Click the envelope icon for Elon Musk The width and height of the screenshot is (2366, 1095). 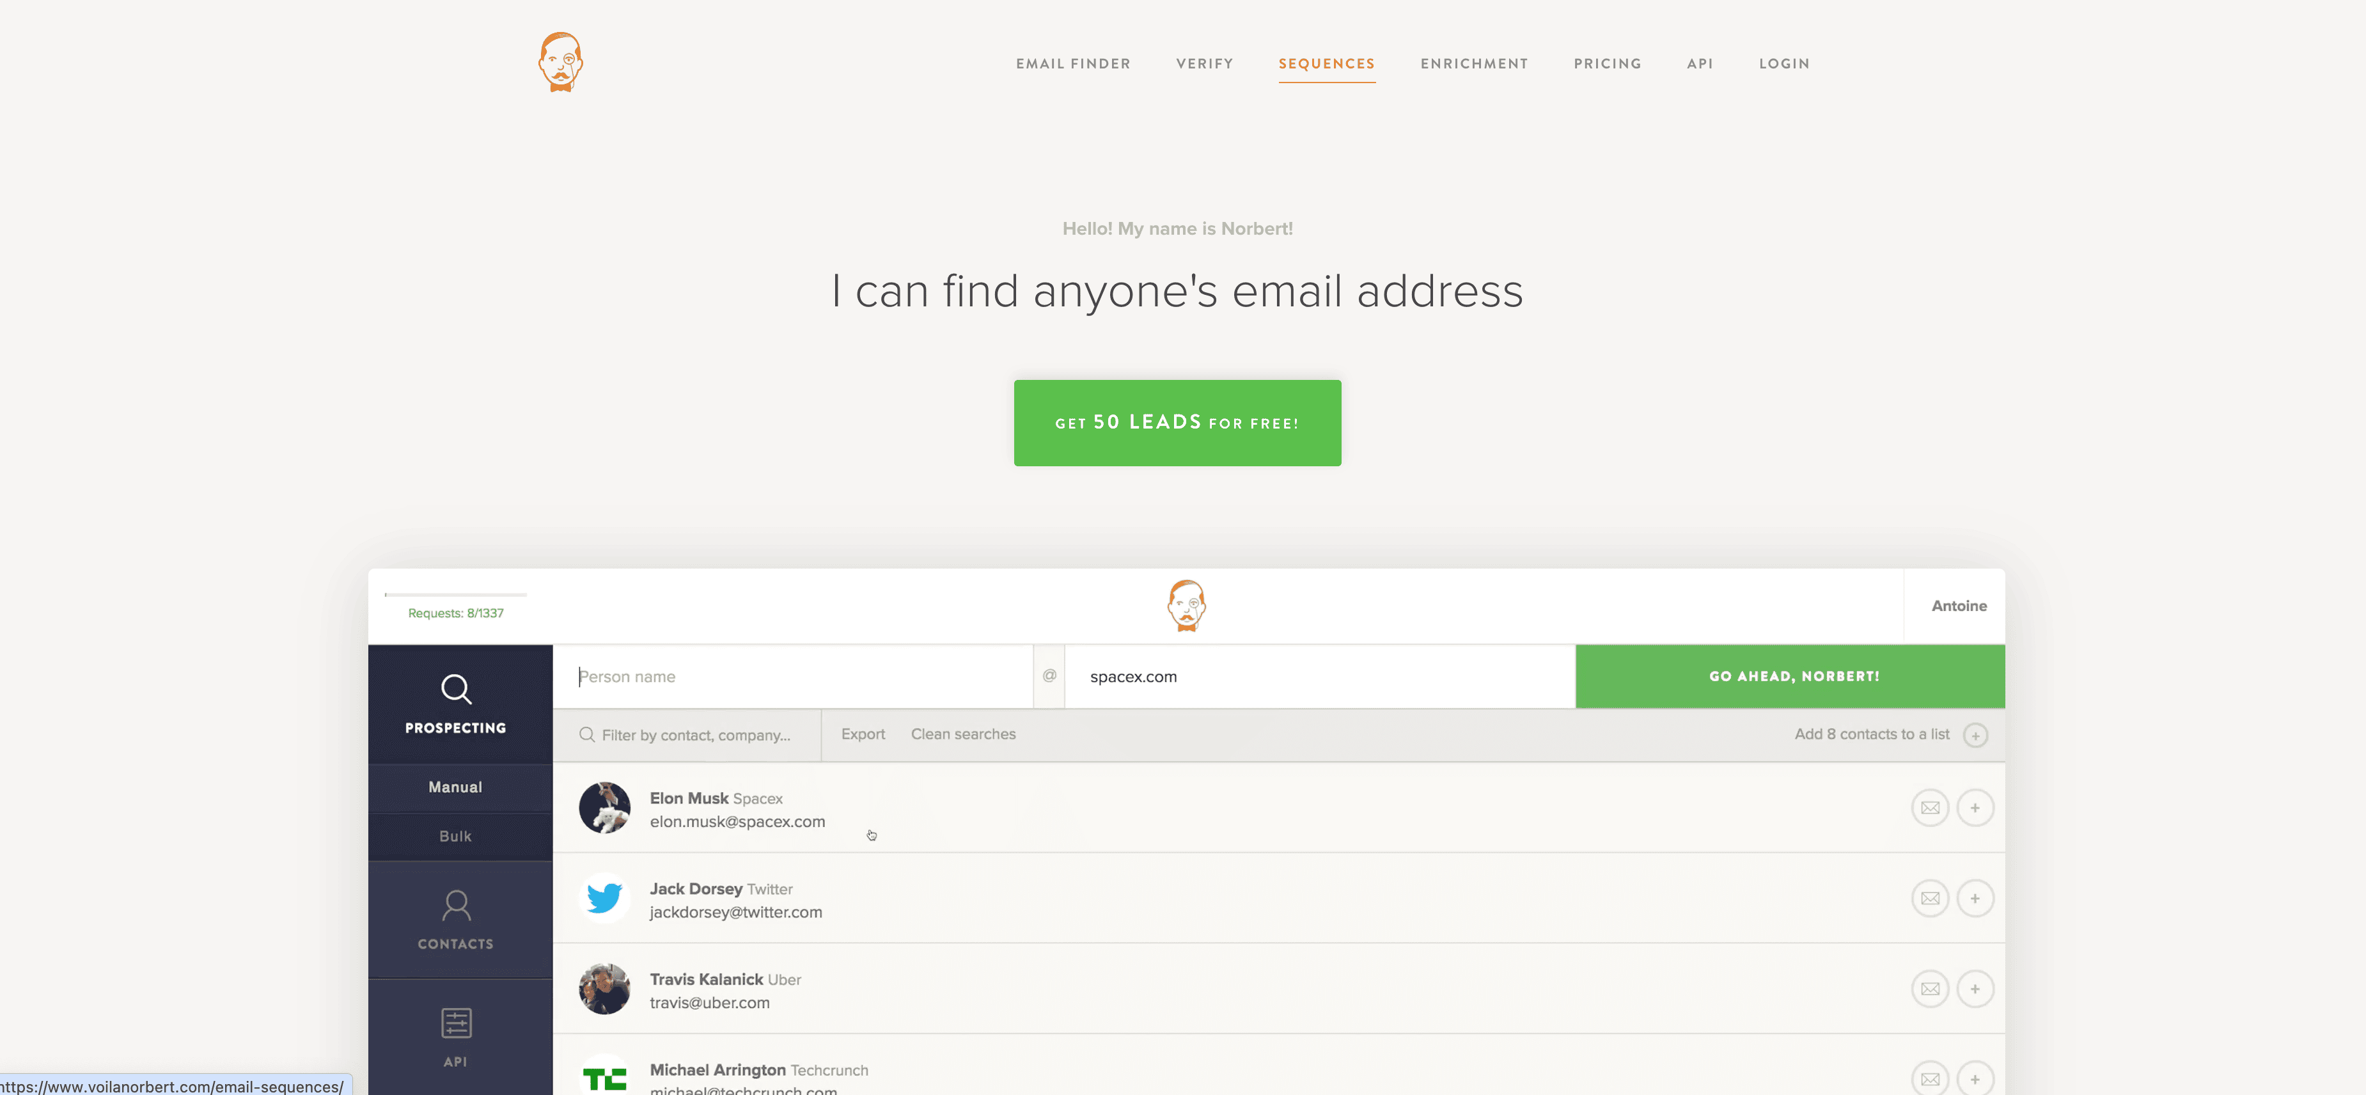(x=1930, y=807)
